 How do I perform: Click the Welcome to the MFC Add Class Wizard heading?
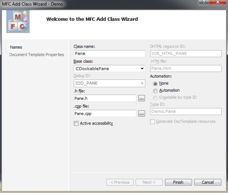[92, 19]
